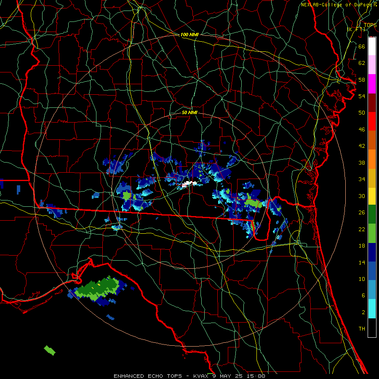Viewport: 379px width, 379px height.
Task: Click the 'TH' legend label
Action: coord(362,329)
